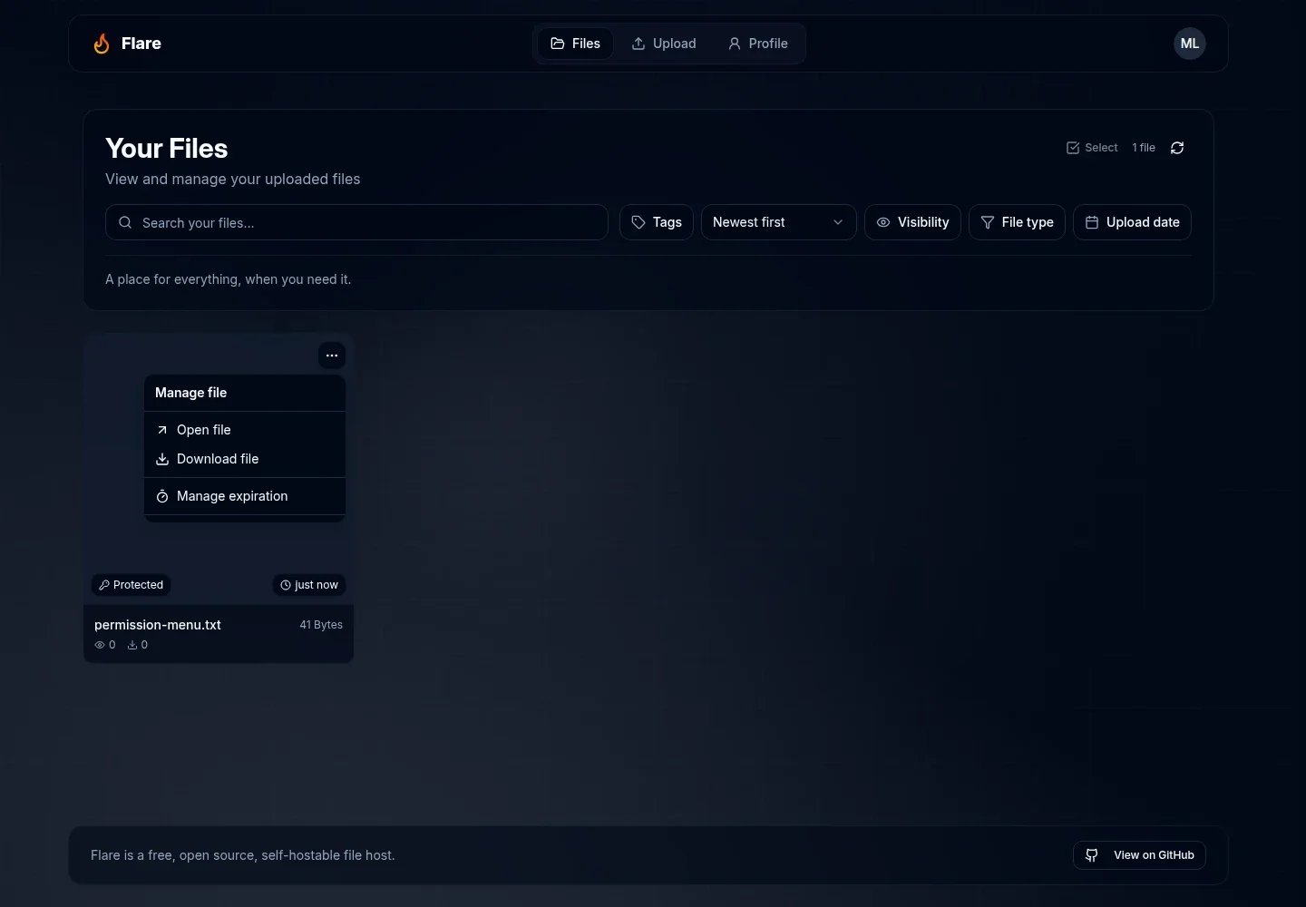
Task: Click the permission-menu.txt file name
Action: [x=158, y=625]
